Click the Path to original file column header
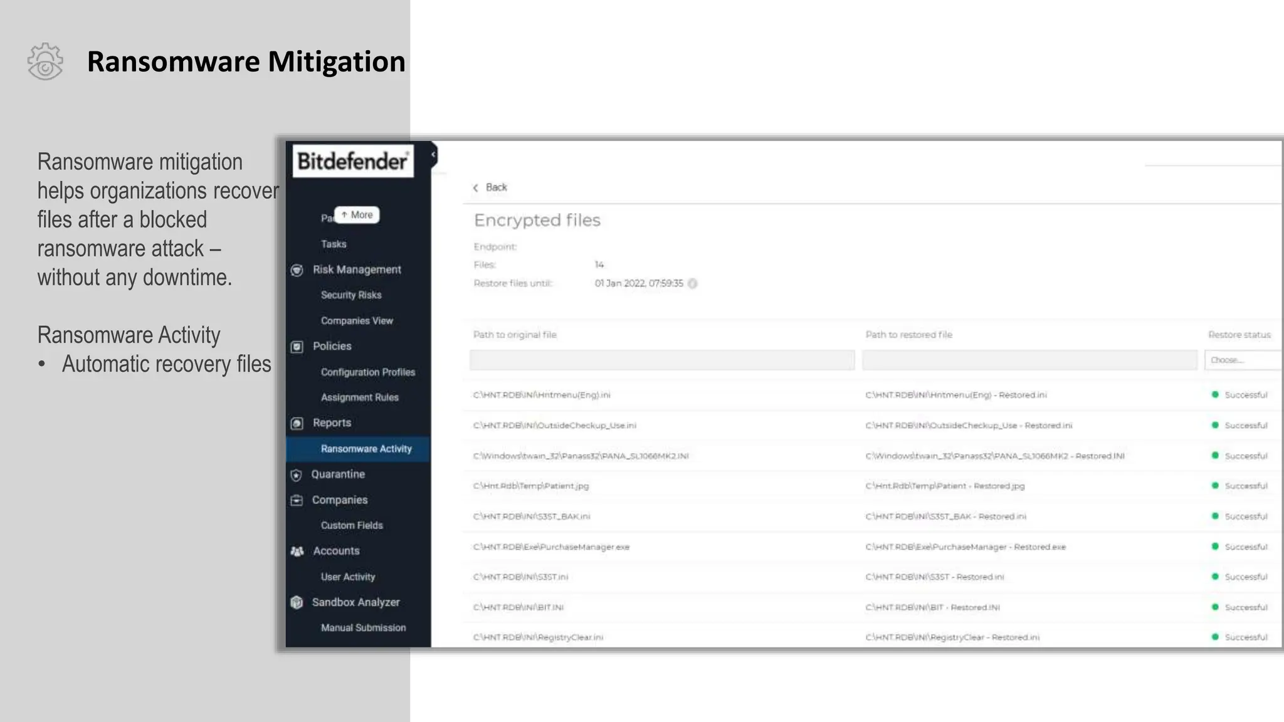The image size is (1284, 722). coord(515,335)
